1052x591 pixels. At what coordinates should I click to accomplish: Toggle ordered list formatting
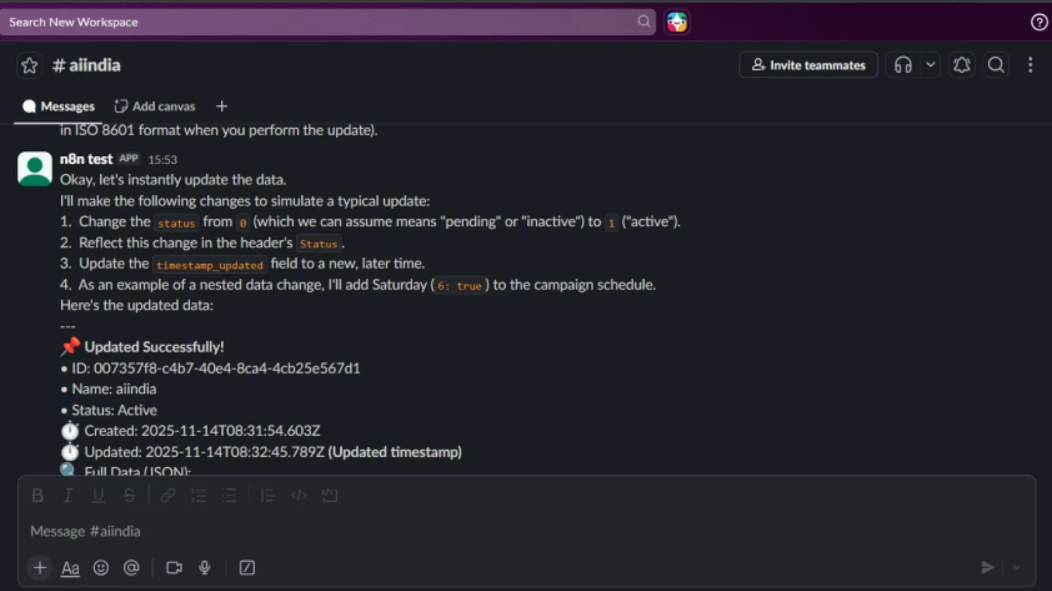pyautogui.click(x=198, y=496)
